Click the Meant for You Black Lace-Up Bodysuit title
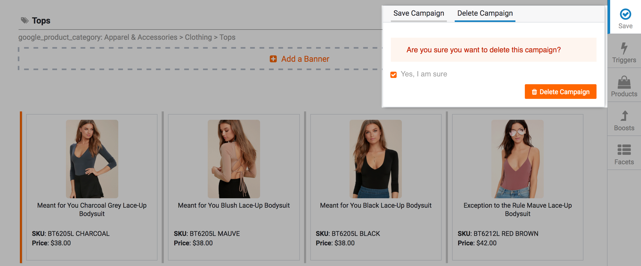 376,205
